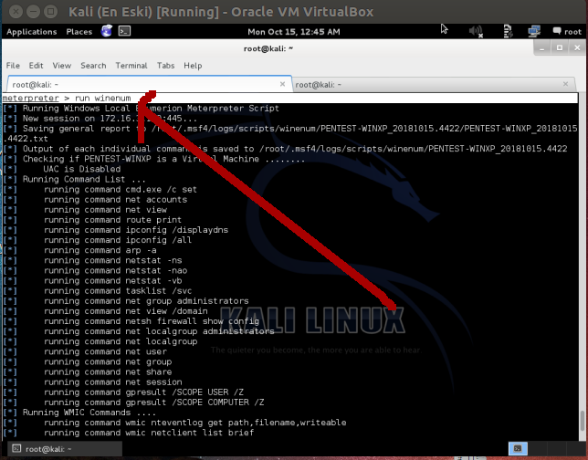
Task: Open the Tabs menu
Action: (x=165, y=66)
